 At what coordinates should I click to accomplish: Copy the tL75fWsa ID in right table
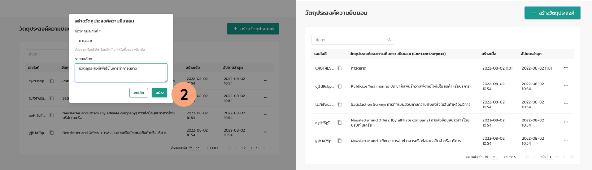pos(339,104)
